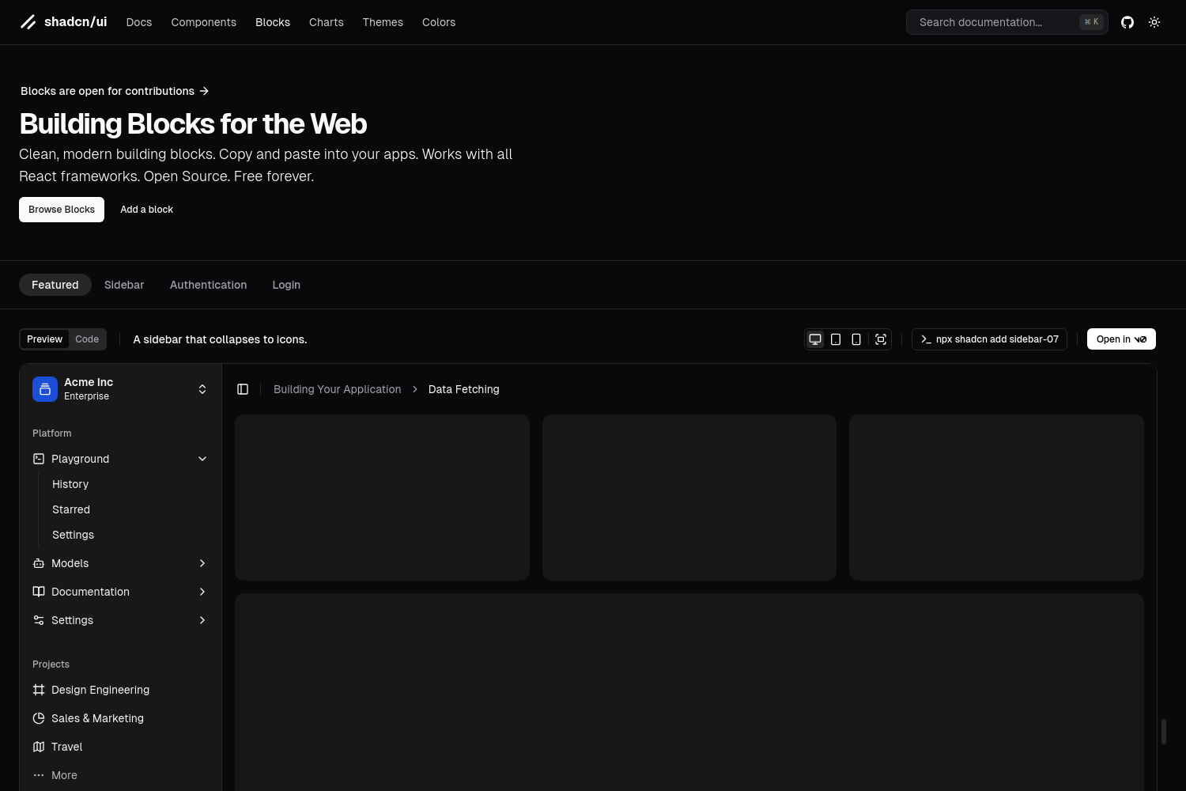Collapse the Playground section chevron

(202, 459)
